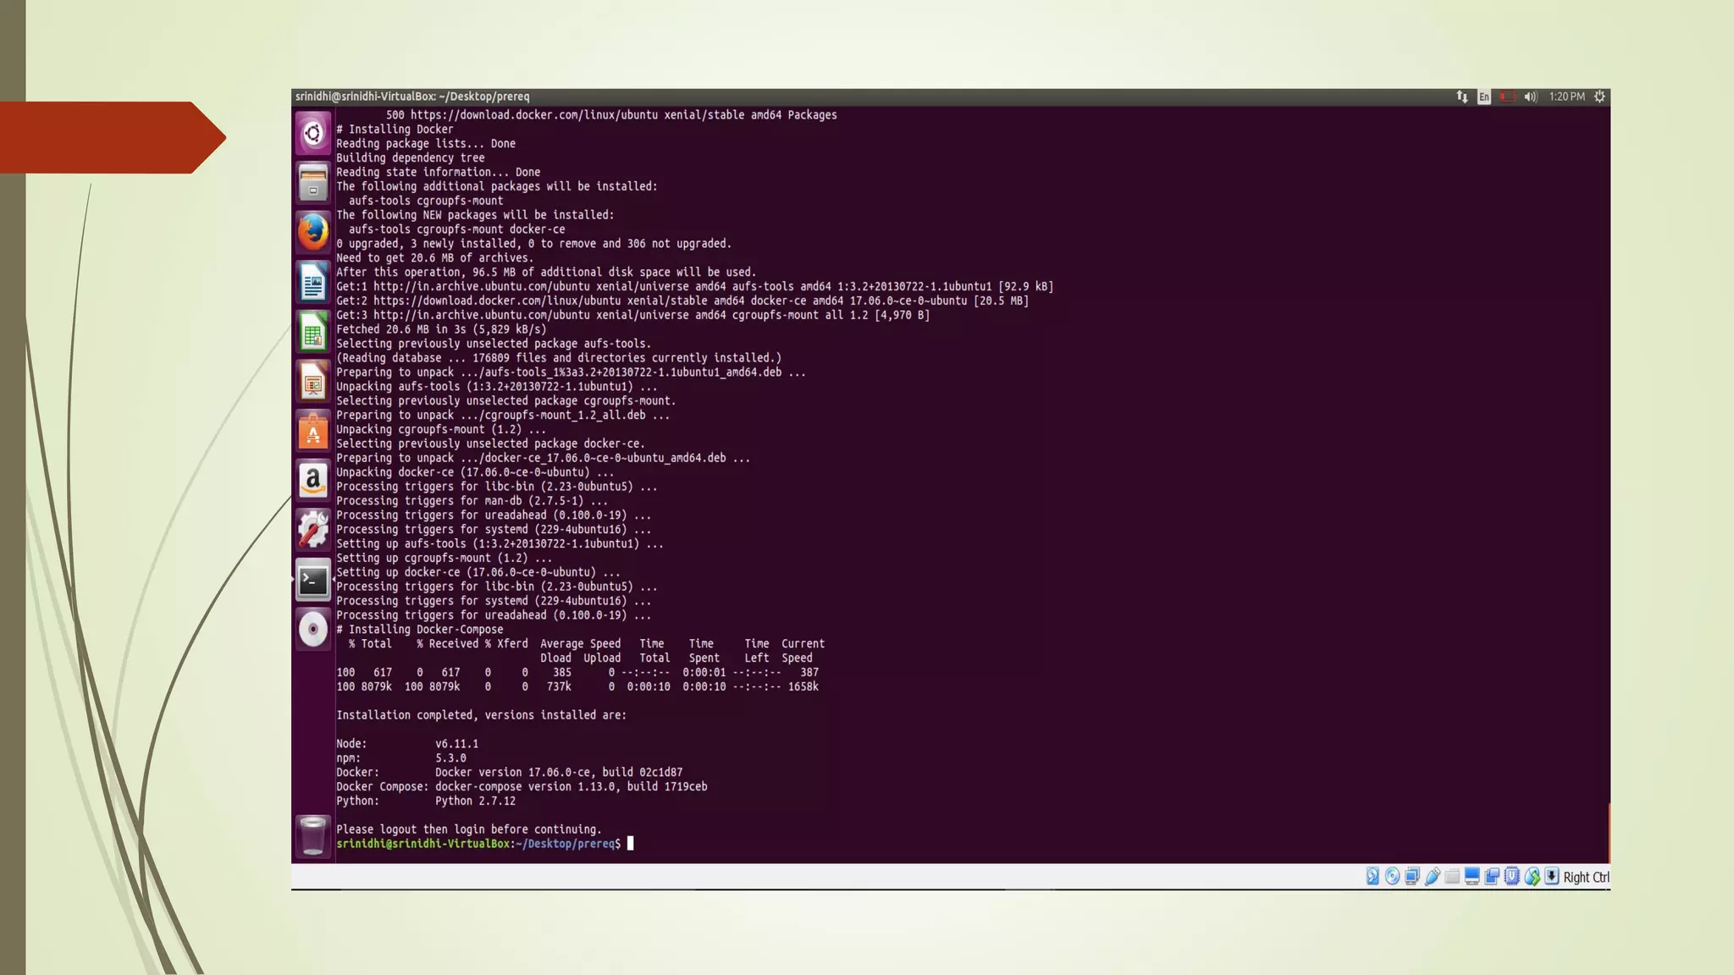Image resolution: width=1734 pixels, height=975 pixels.
Task: Click the mounted disc icon in the launcher
Action: tap(313, 630)
